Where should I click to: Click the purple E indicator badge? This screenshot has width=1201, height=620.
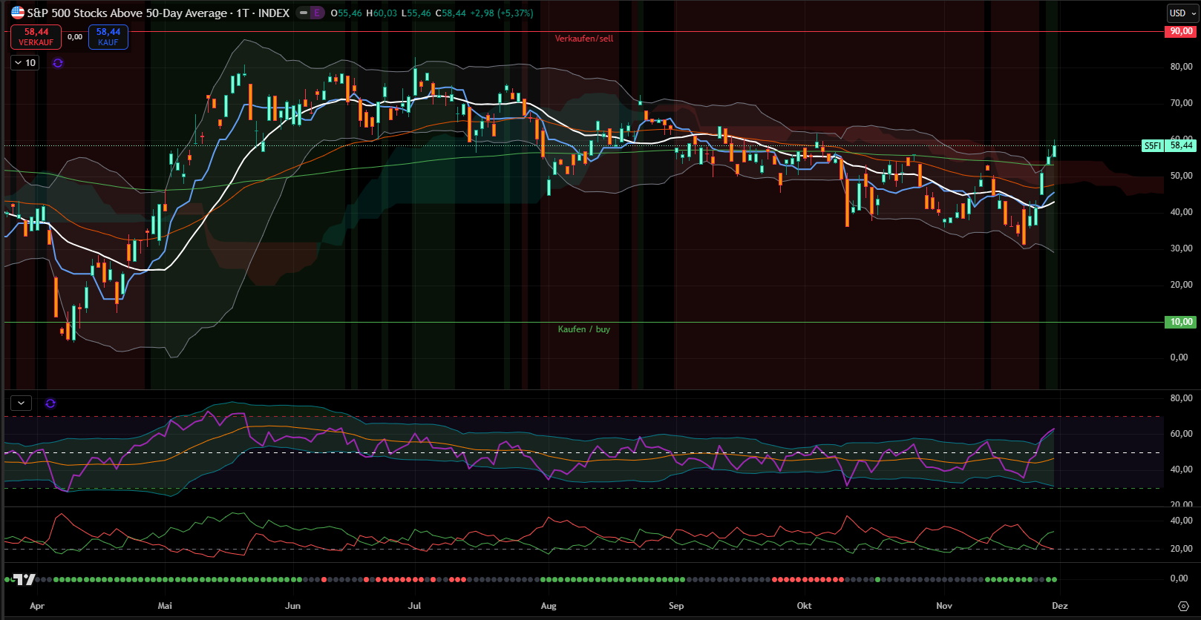click(x=317, y=13)
